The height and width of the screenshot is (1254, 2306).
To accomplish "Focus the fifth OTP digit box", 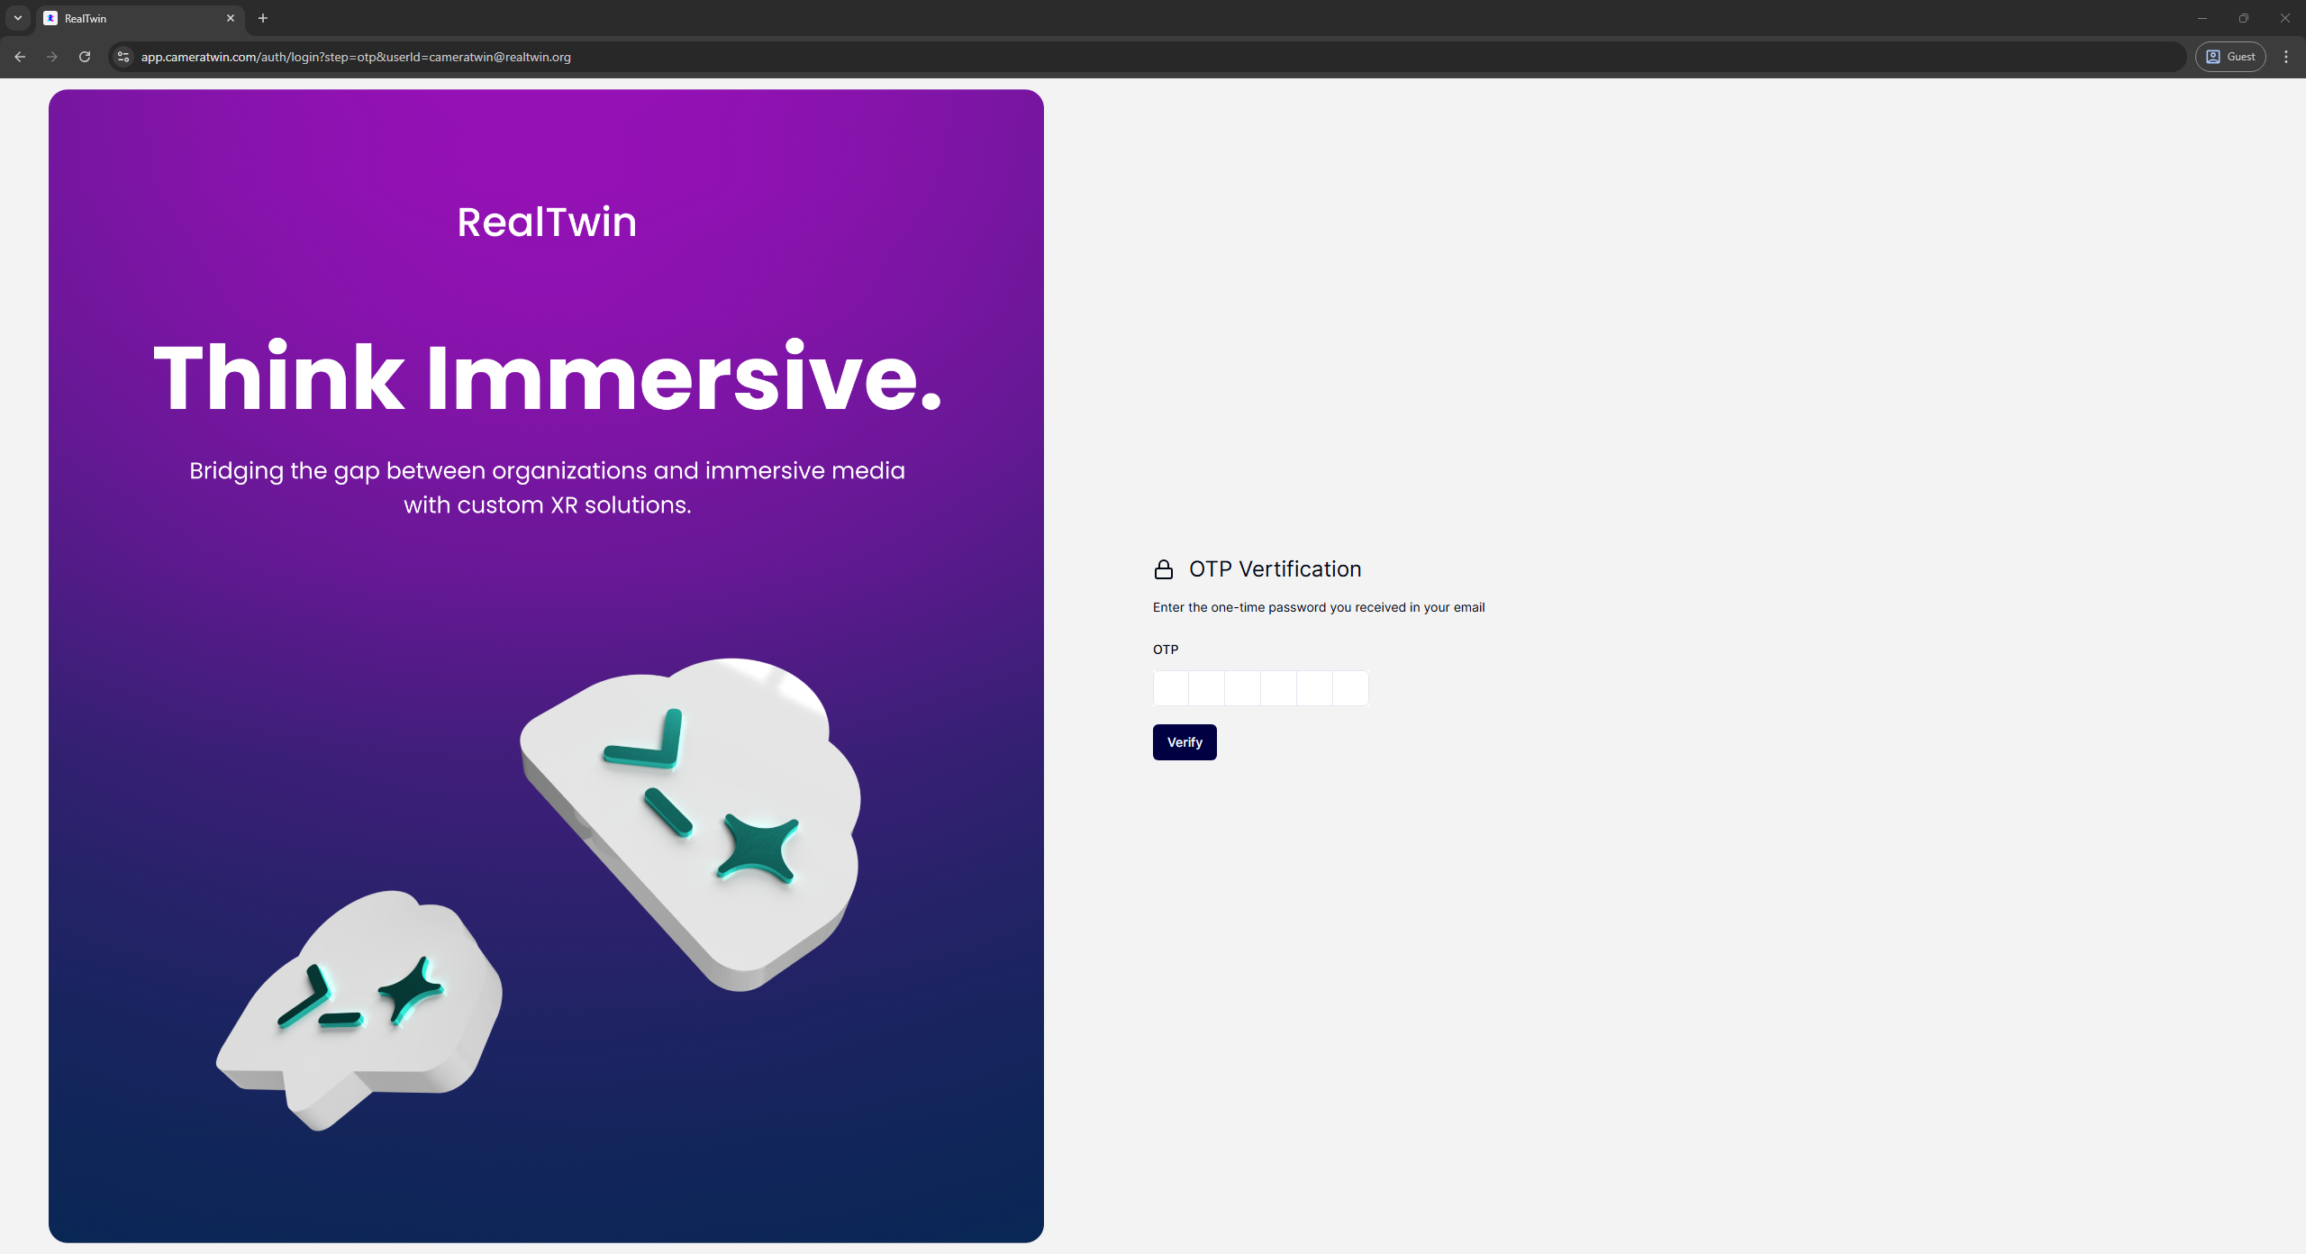I will (x=1315, y=688).
